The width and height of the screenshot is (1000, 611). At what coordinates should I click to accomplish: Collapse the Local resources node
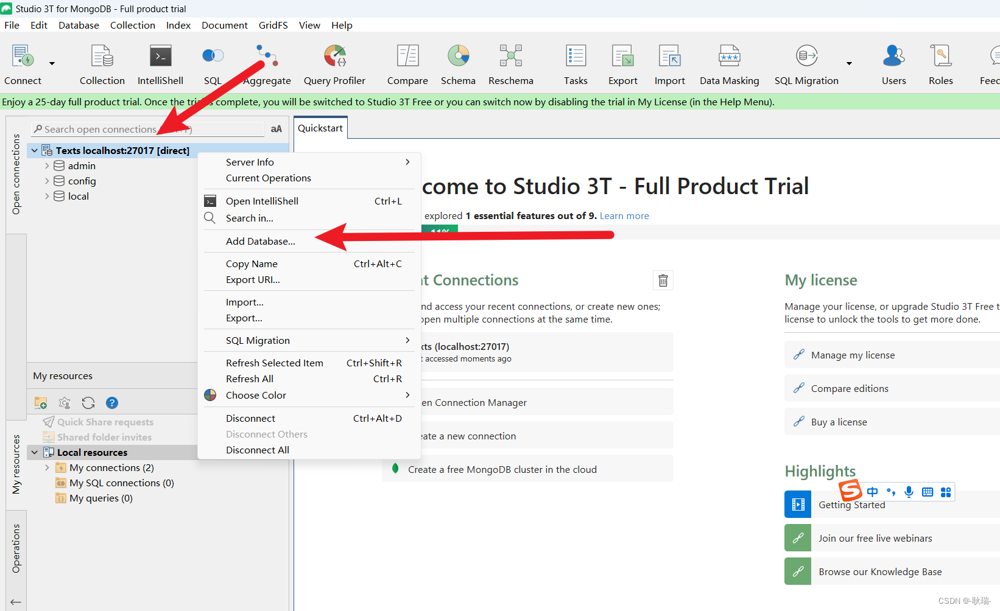[35, 452]
